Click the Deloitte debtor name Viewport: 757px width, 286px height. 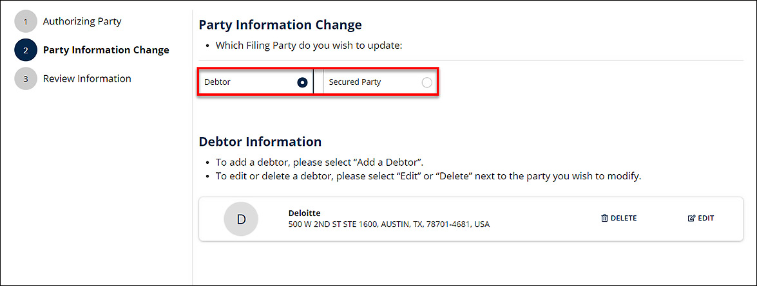pyautogui.click(x=304, y=213)
